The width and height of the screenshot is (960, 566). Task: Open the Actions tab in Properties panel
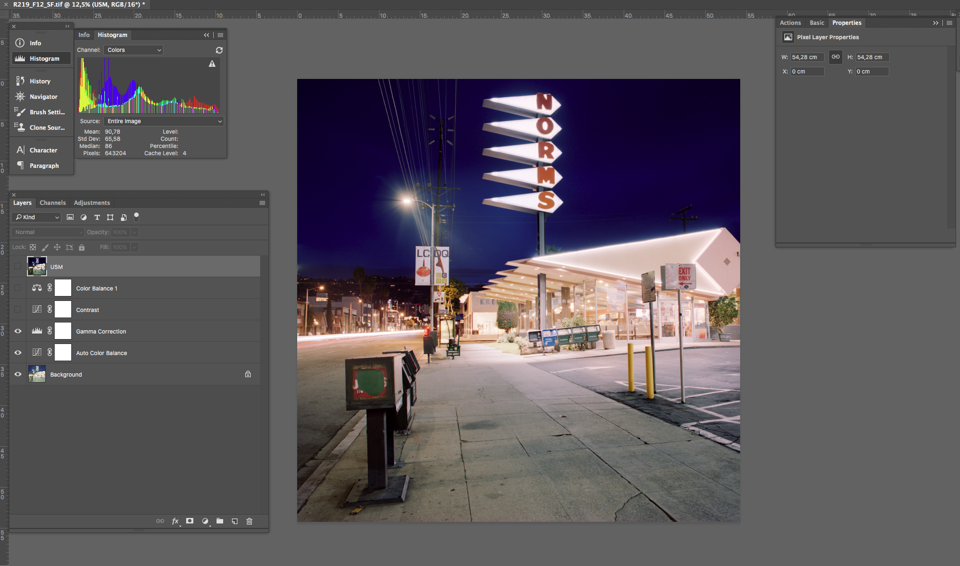point(790,23)
